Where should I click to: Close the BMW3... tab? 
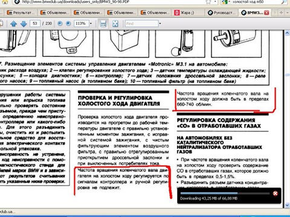(x=266, y=13)
